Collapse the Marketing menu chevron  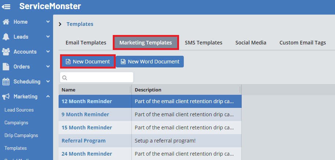click(x=48, y=97)
